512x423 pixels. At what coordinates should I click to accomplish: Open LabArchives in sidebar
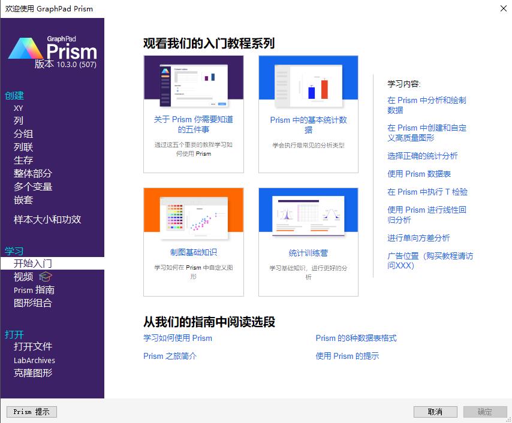(34, 360)
